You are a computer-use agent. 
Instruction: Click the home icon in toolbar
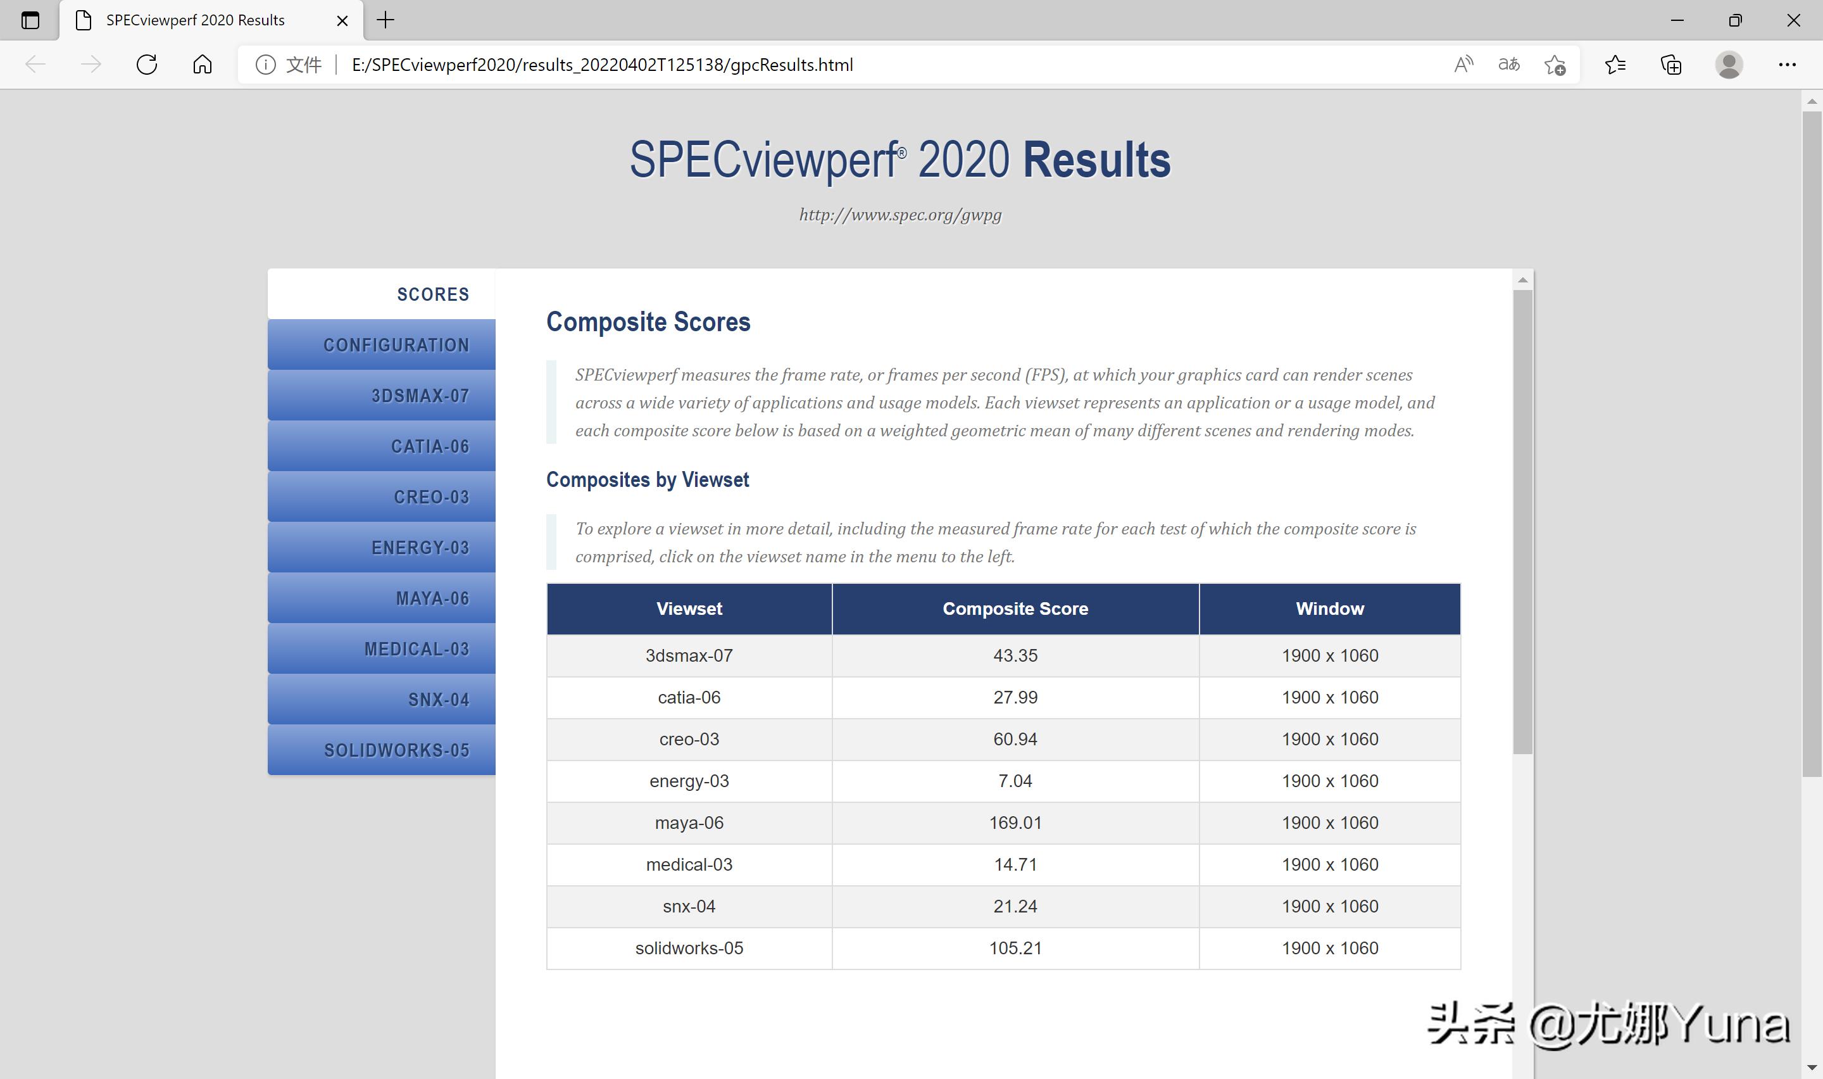coord(203,65)
